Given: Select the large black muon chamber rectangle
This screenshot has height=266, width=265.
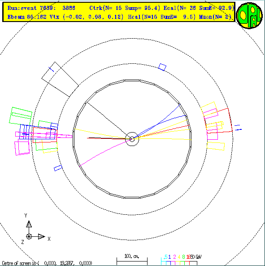Looking at the screenshot, I should pyautogui.click(x=60, y=79).
